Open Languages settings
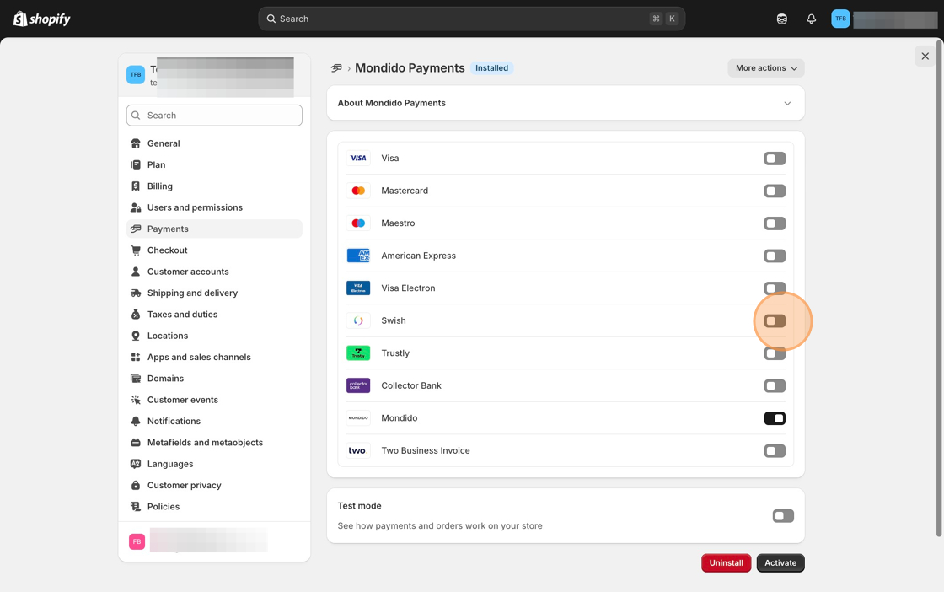944x592 pixels. point(214,464)
